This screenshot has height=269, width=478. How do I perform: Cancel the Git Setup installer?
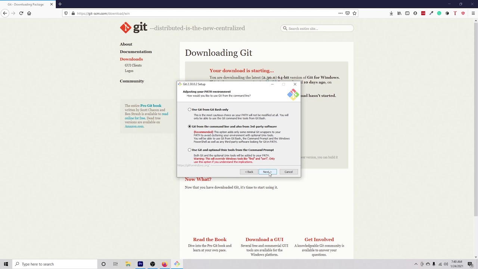(x=289, y=172)
